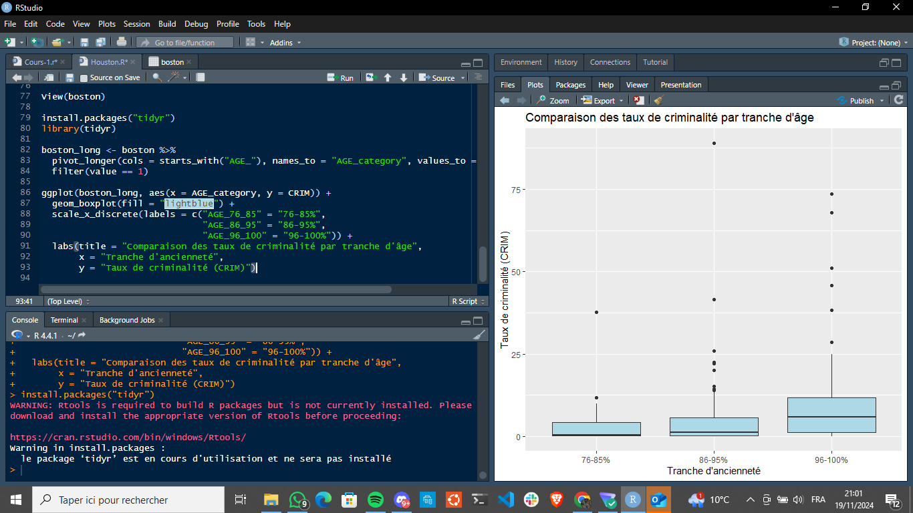
Task: Open Spotify from the Windows taskbar
Action: (376, 500)
